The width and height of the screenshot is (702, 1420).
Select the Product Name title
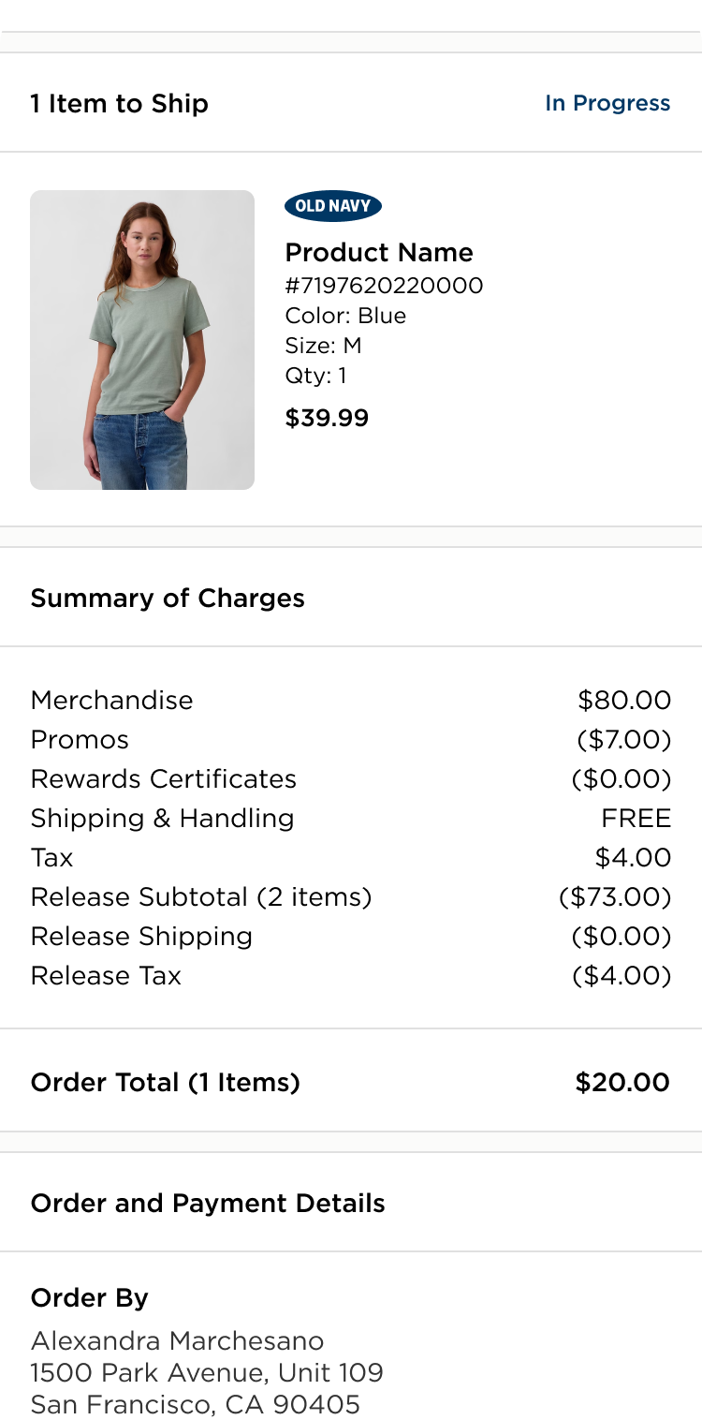379,253
